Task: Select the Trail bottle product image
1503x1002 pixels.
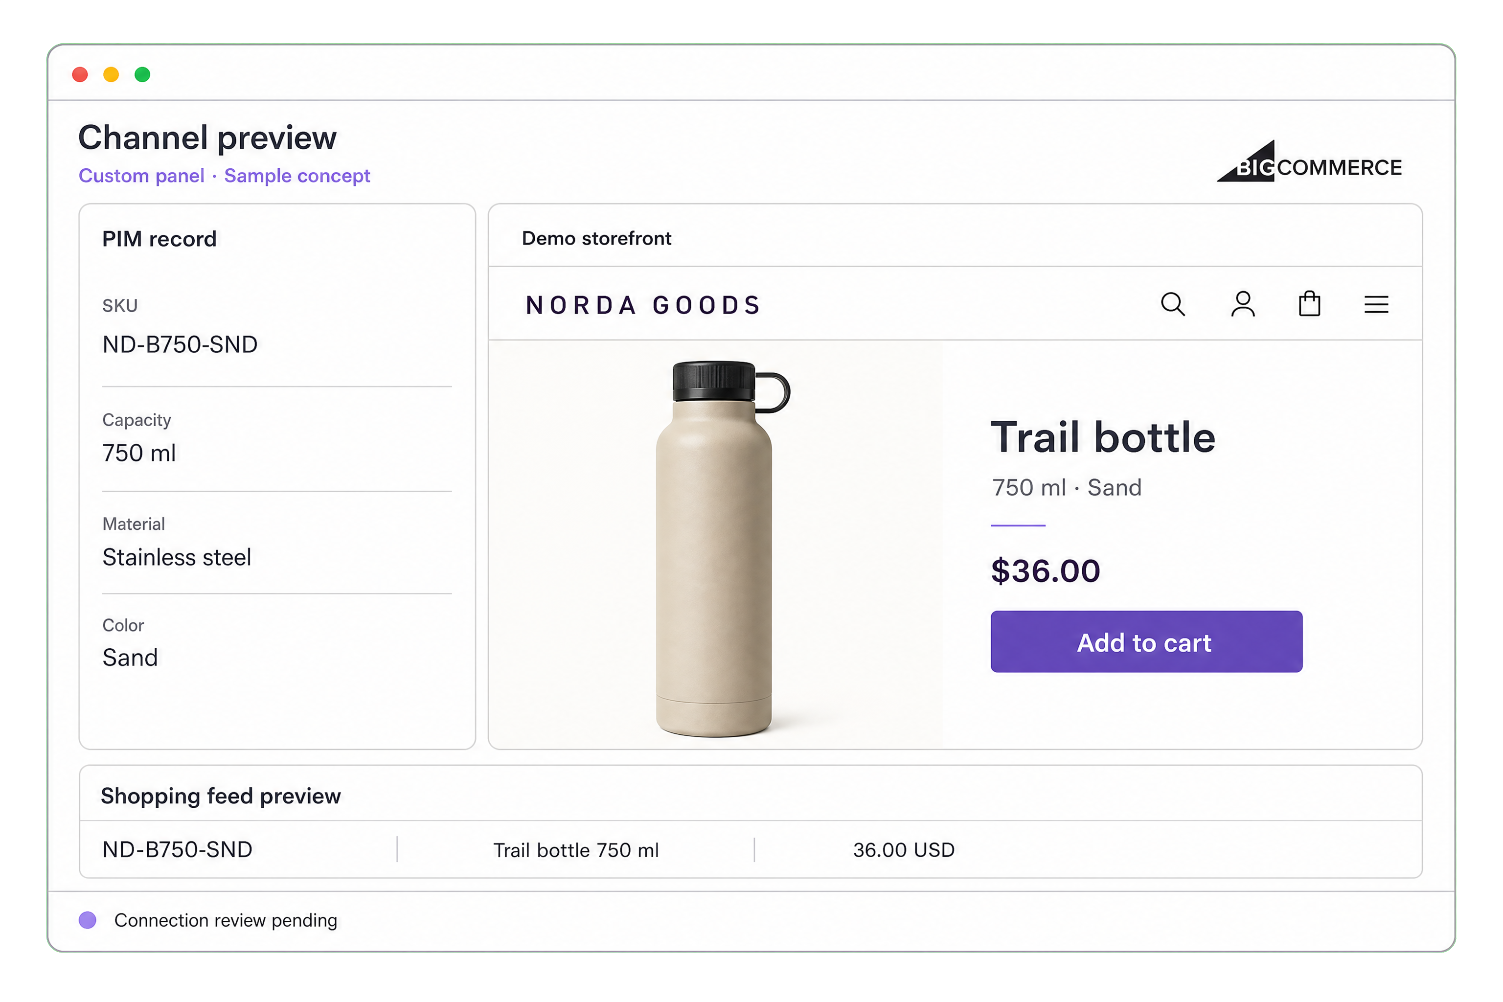Action: click(x=722, y=548)
